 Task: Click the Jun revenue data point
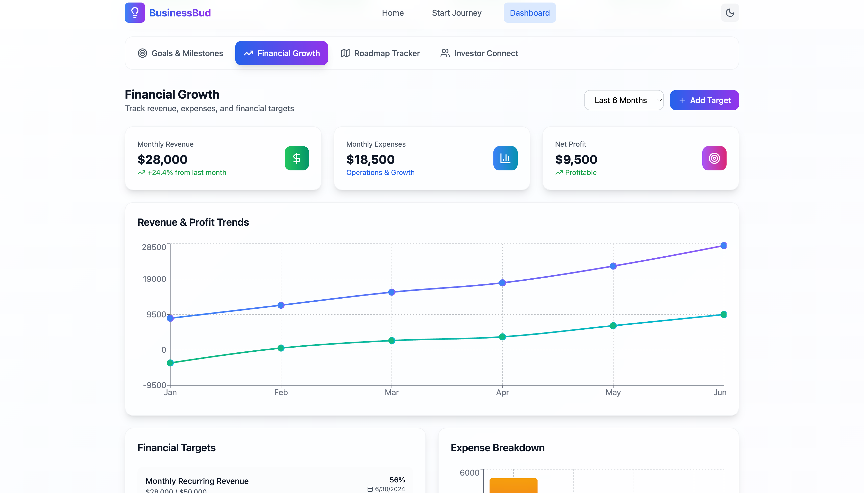click(x=723, y=245)
